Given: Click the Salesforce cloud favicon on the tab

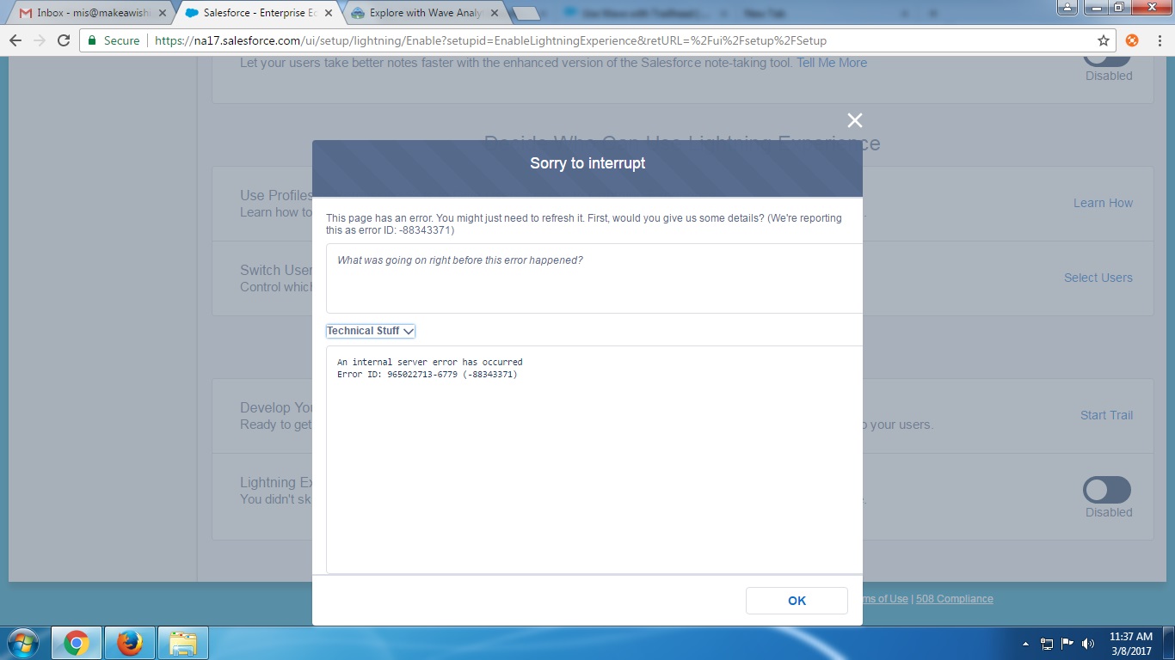Looking at the screenshot, I should (192, 13).
